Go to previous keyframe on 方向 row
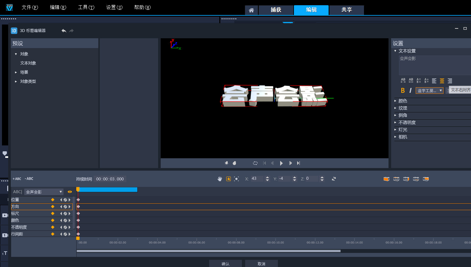 click(61, 207)
